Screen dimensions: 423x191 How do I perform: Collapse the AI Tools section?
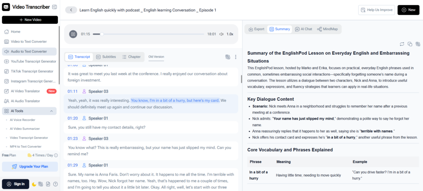(x=51, y=111)
